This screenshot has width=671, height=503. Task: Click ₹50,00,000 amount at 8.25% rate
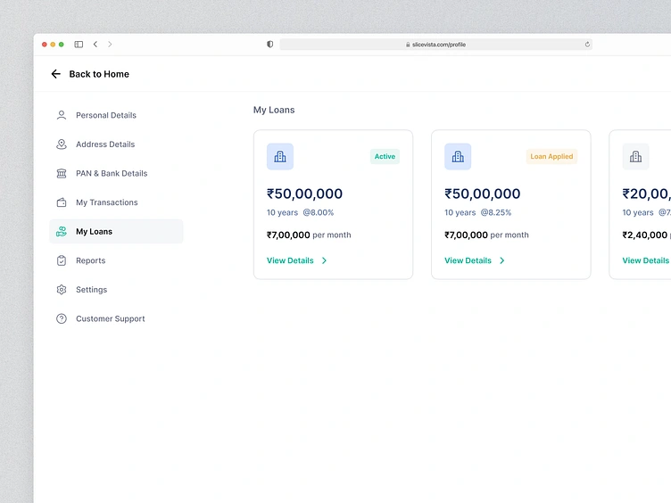[482, 194]
